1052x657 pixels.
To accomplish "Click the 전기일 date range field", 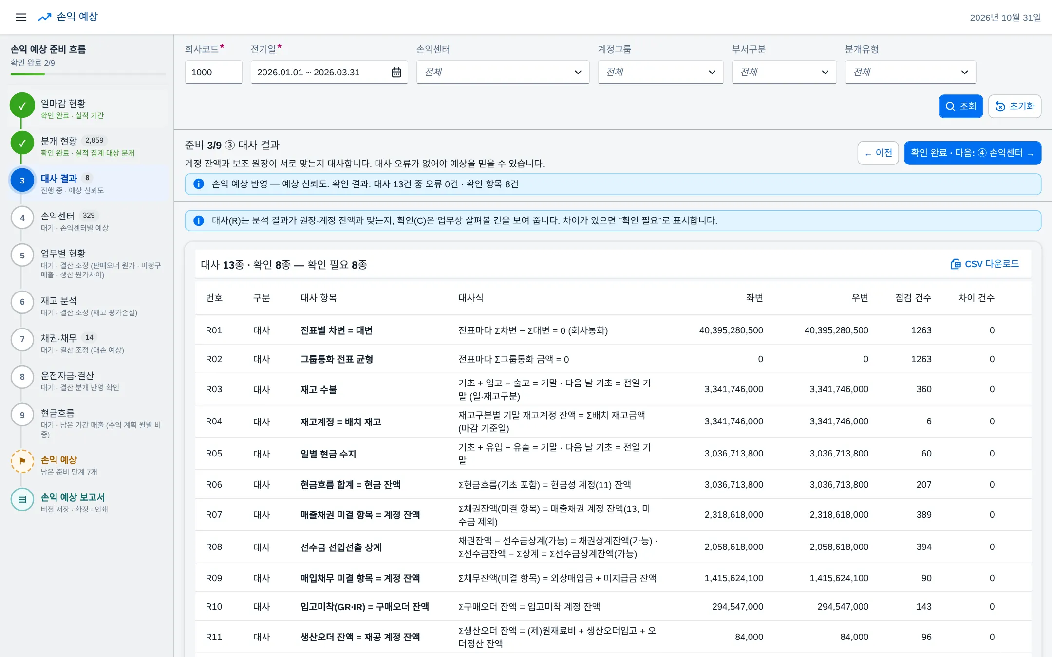I will (329, 73).
